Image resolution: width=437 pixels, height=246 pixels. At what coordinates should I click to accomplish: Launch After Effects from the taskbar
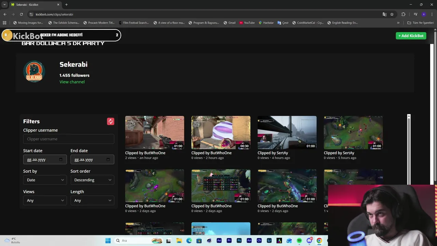(x=219, y=241)
